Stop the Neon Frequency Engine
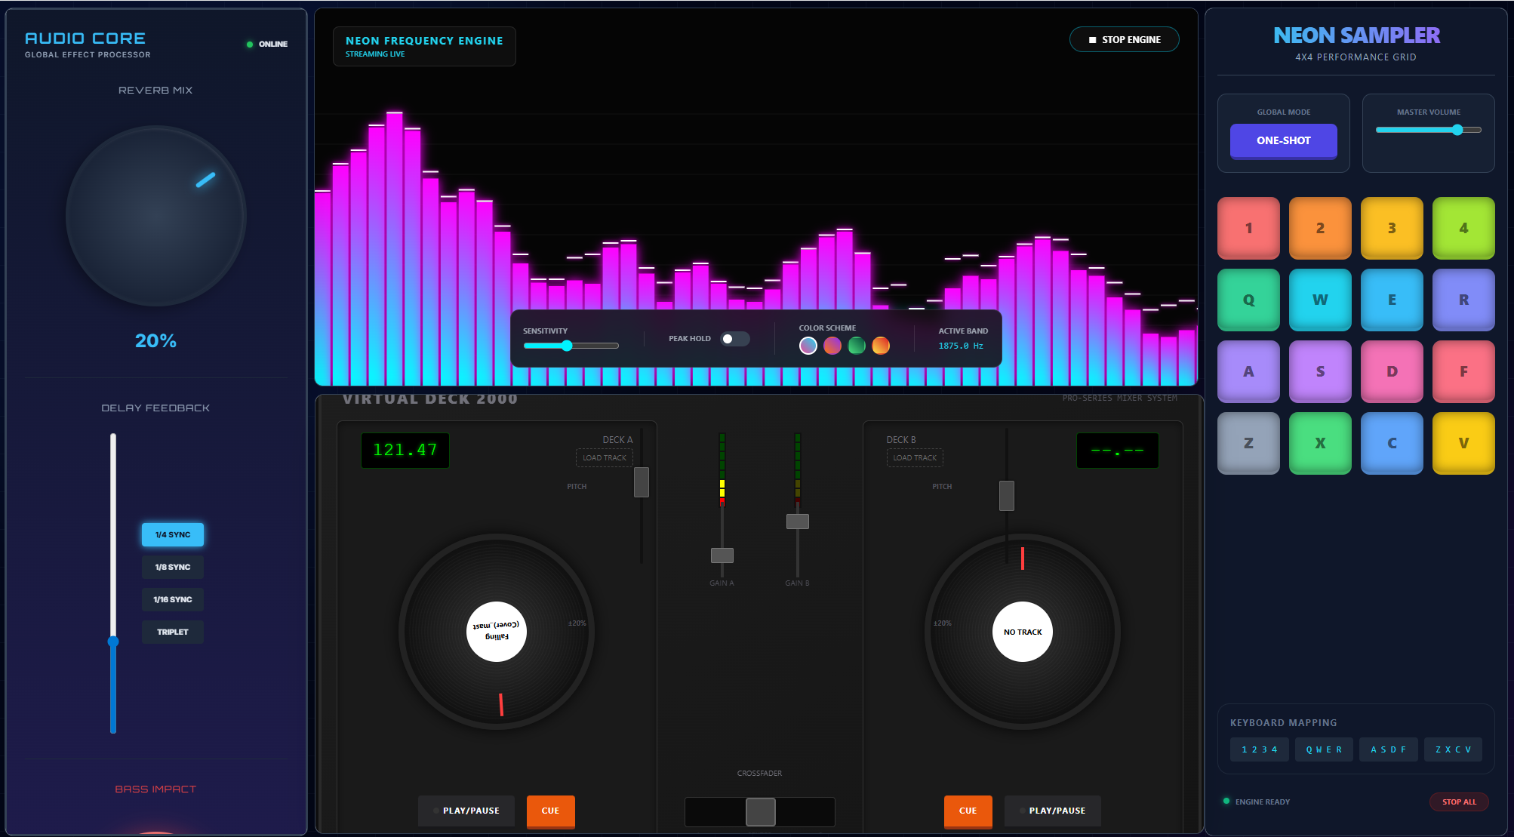This screenshot has width=1514, height=837. coord(1124,40)
